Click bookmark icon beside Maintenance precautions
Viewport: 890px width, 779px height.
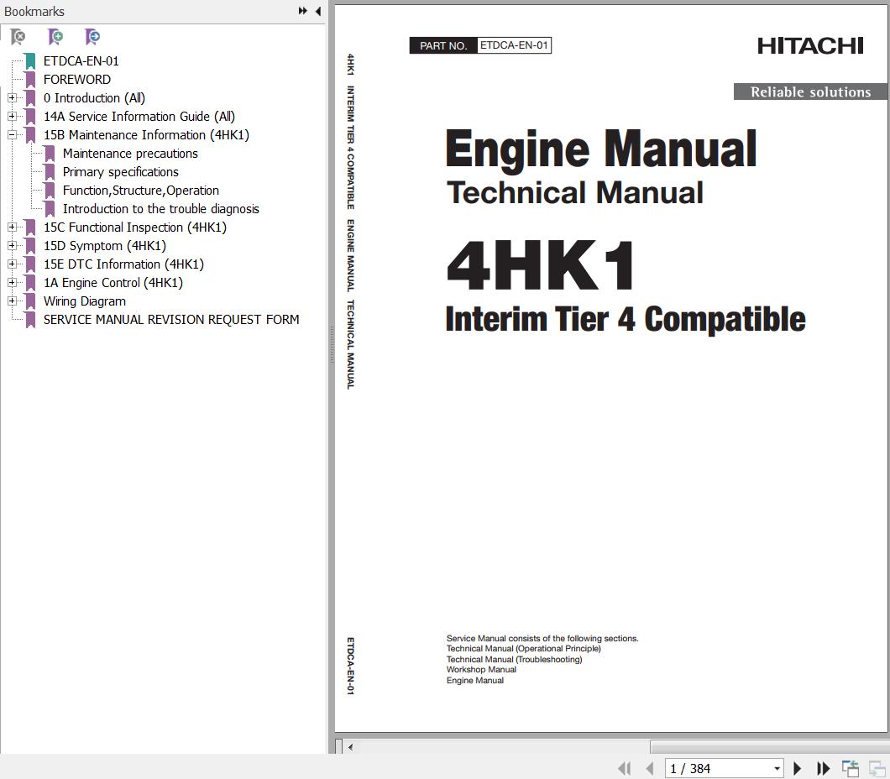50,154
